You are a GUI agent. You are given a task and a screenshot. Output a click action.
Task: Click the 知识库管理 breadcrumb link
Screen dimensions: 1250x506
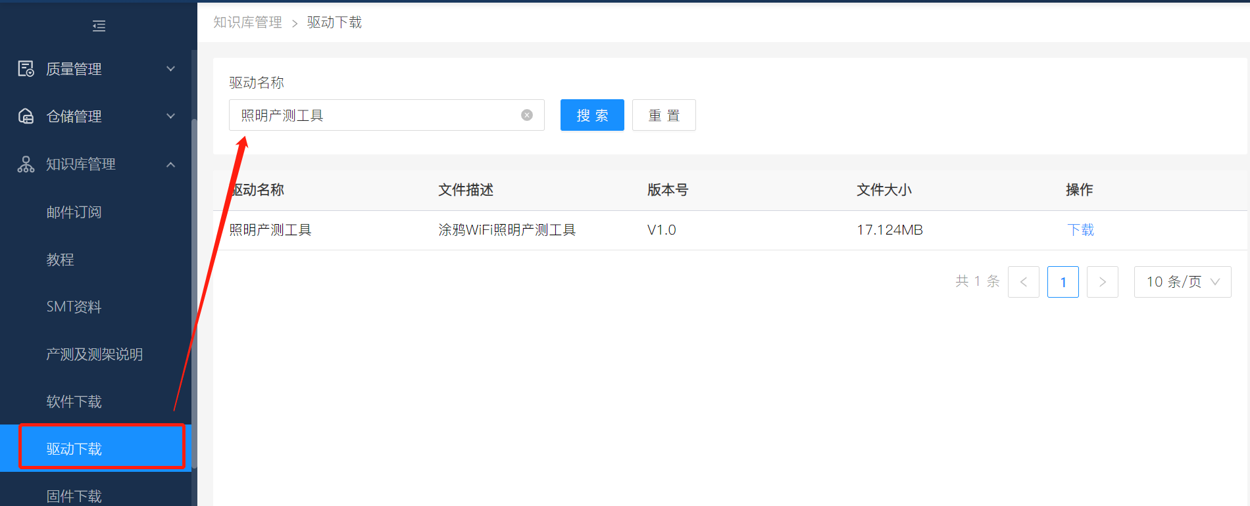click(x=247, y=22)
